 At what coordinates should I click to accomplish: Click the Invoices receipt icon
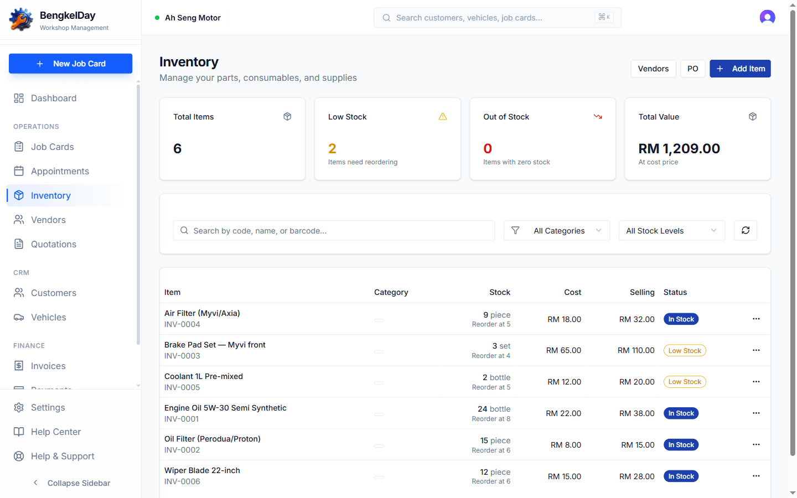[x=19, y=366]
